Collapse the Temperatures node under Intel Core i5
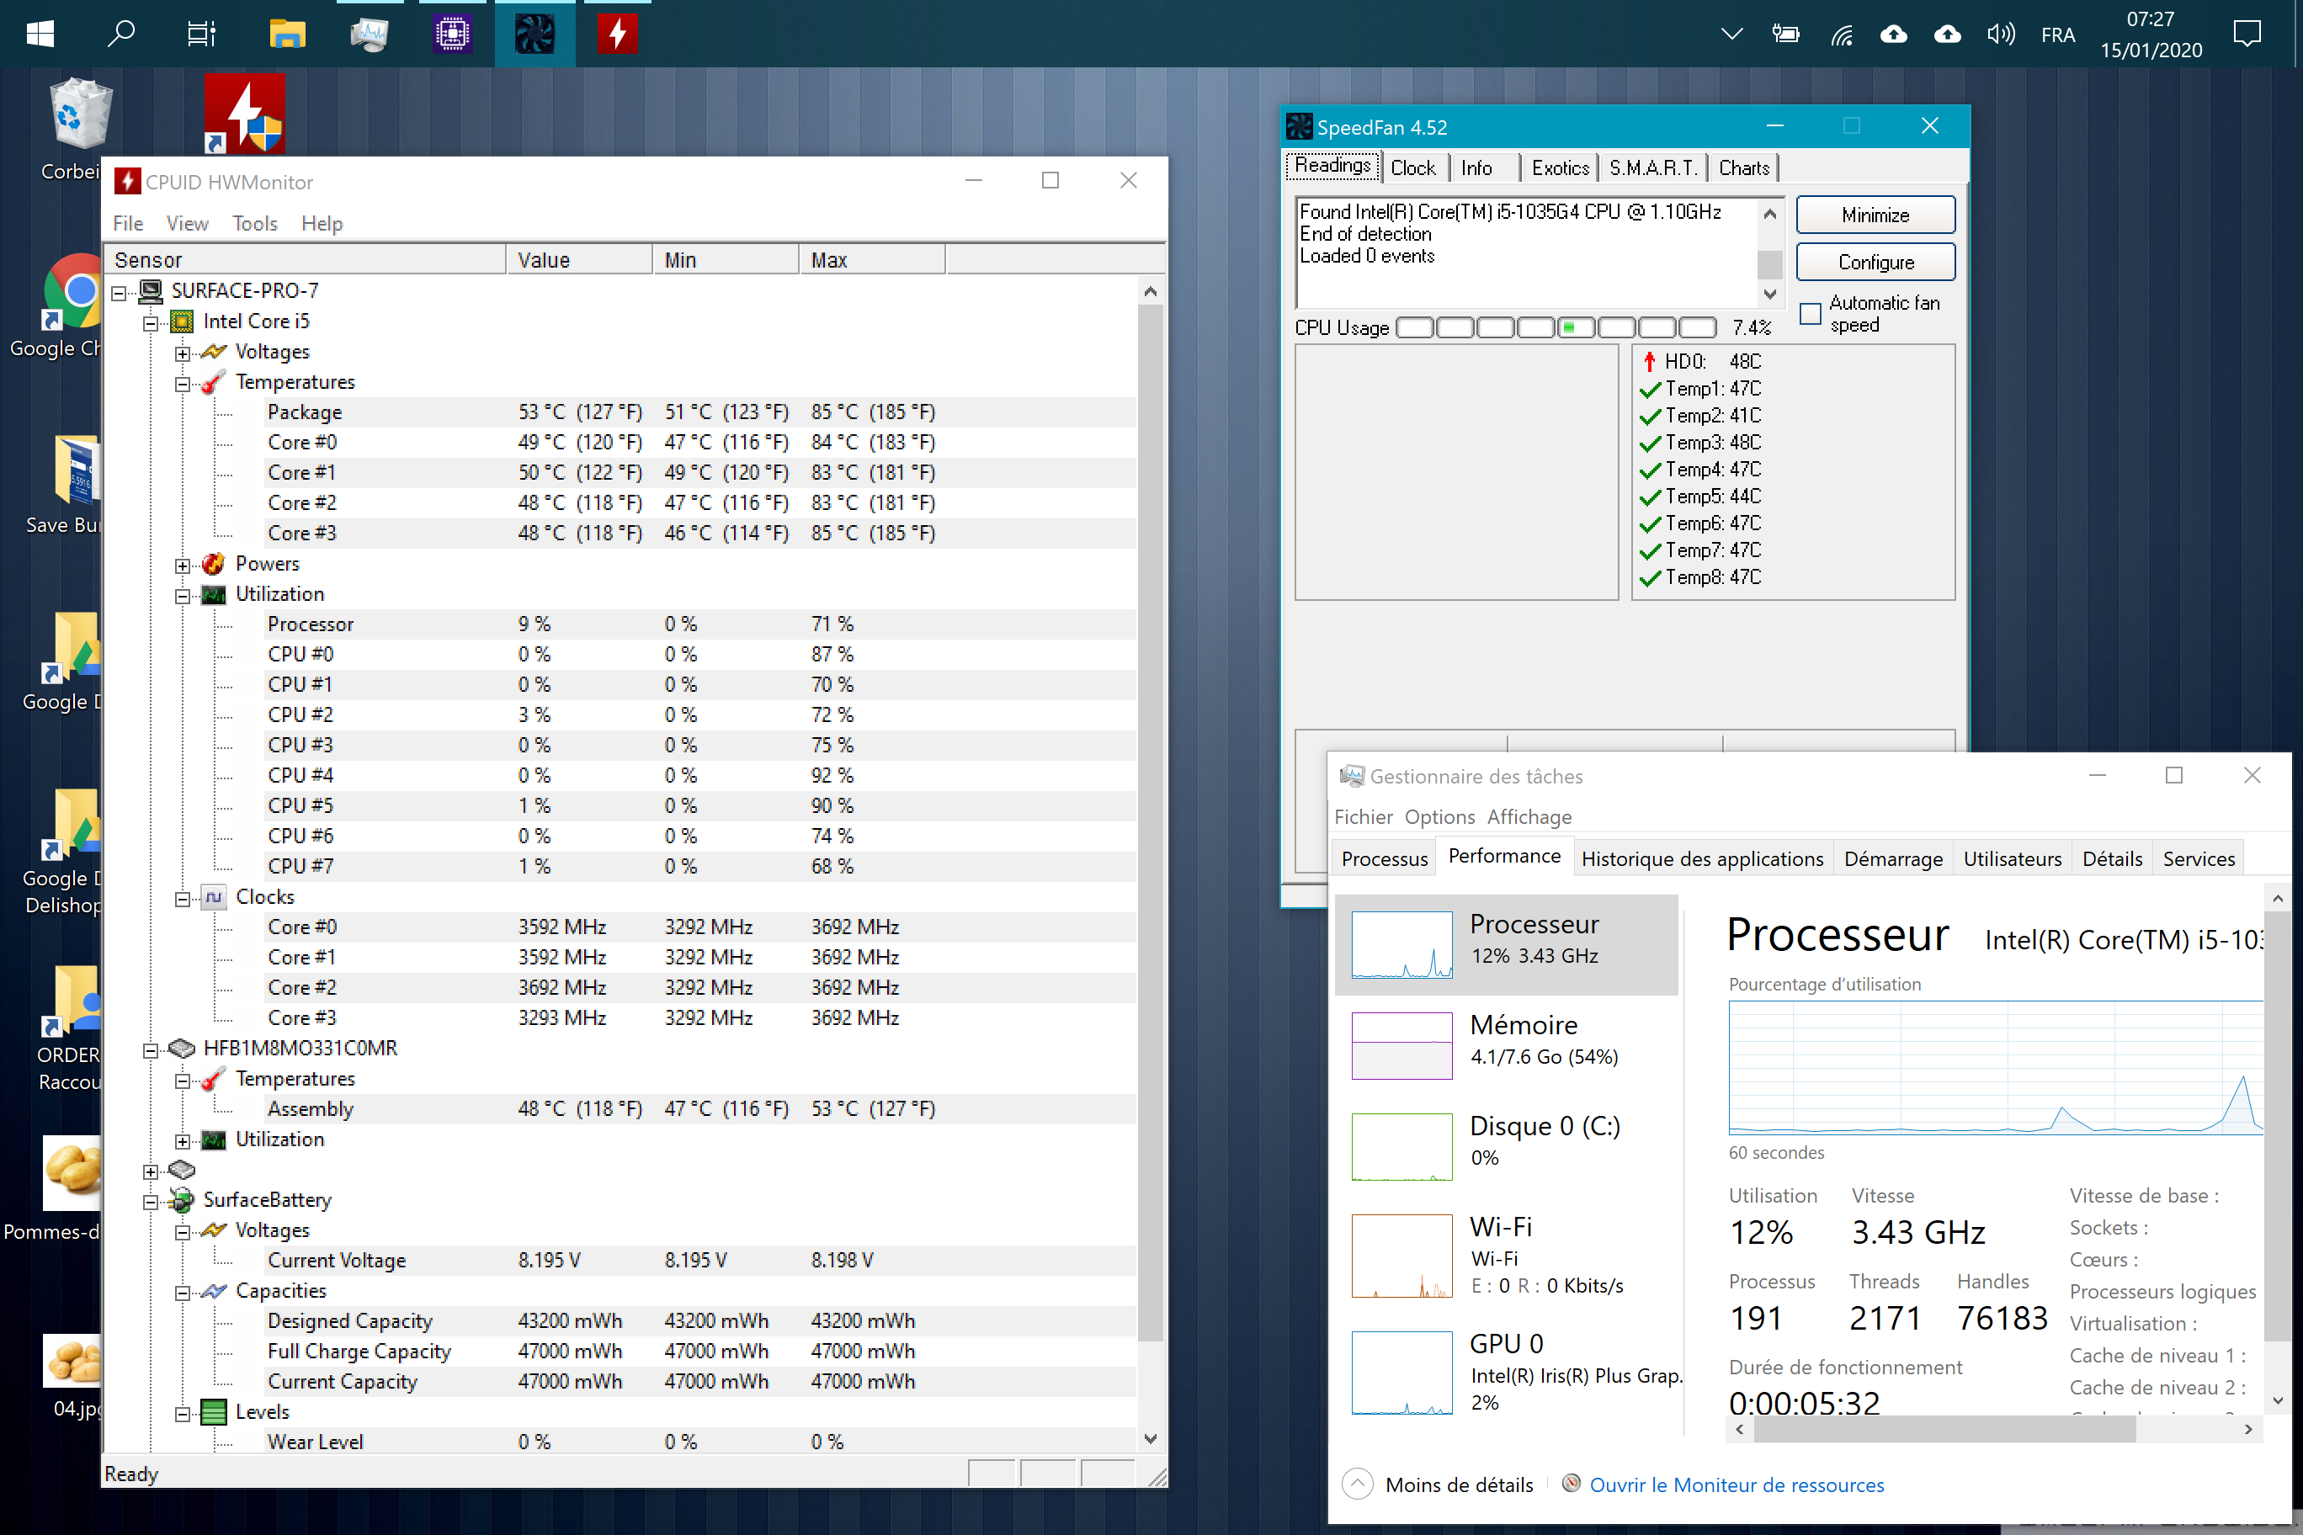 point(183,384)
